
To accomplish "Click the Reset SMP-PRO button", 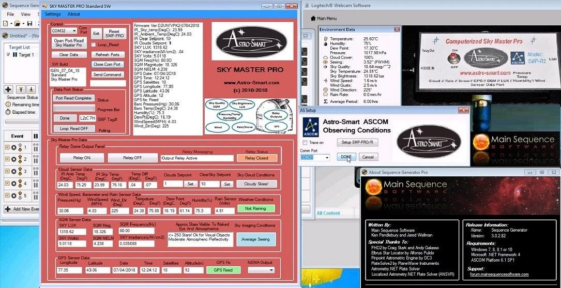I will pyautogui.click(x=114, y=34).
